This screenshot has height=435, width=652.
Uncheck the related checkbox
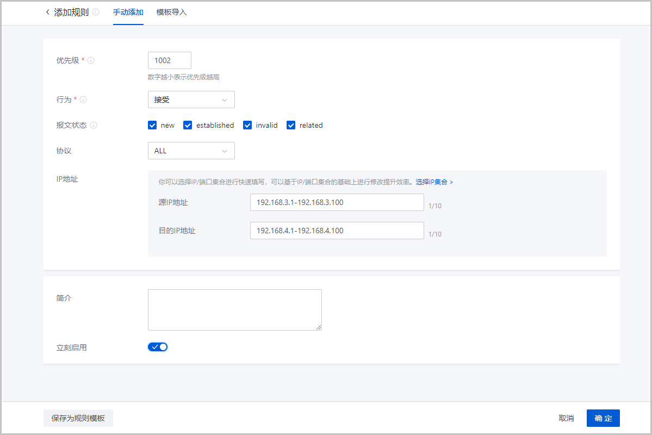point(291,125)
